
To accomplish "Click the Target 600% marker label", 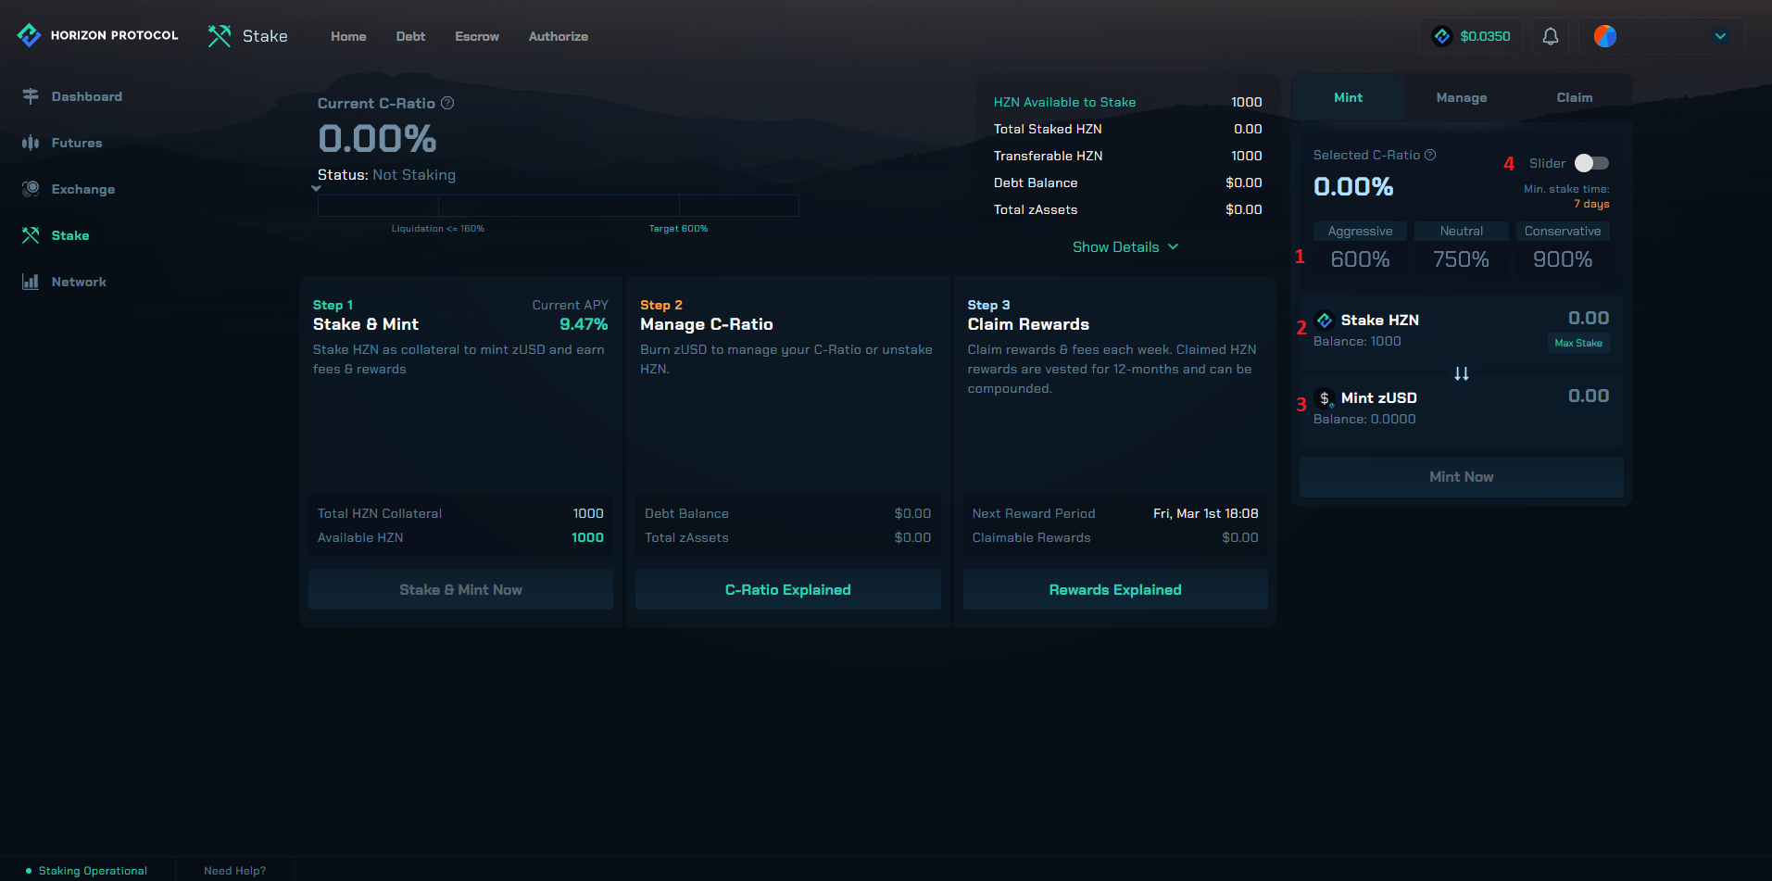I will 678,229.
